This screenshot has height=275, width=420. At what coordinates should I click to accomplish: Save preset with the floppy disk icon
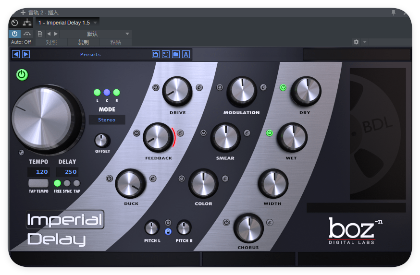coord(156,54)
